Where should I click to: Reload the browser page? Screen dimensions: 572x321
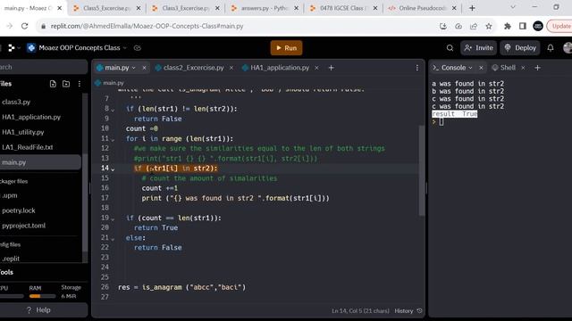[x=24, y=26]
